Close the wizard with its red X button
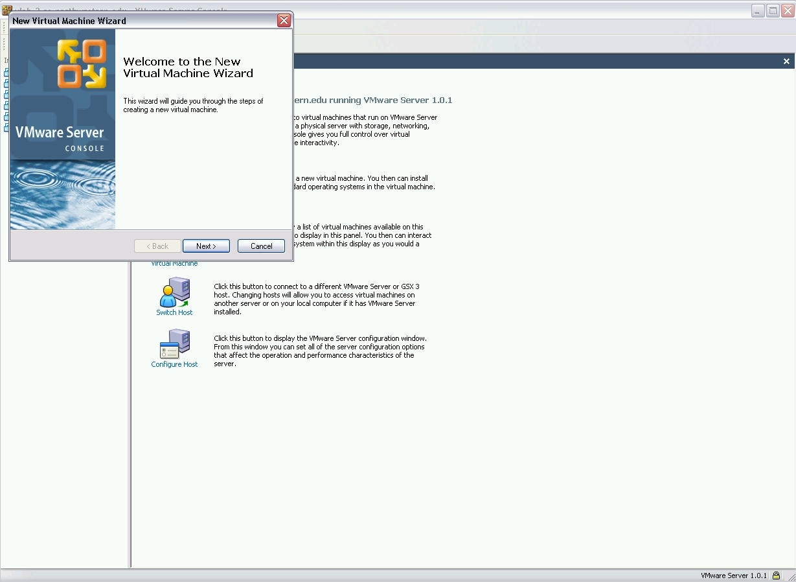The image size is (796, 582). [284, 21]
